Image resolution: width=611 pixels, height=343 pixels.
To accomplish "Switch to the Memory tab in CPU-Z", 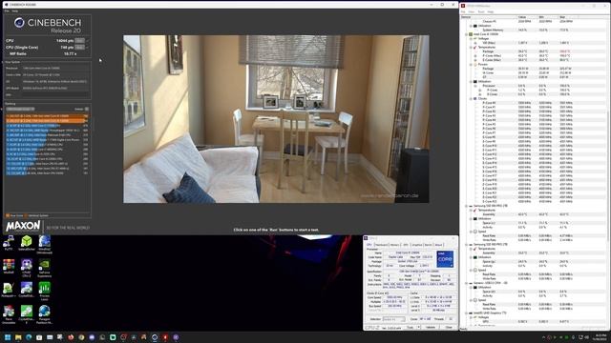I will [394, 245].
